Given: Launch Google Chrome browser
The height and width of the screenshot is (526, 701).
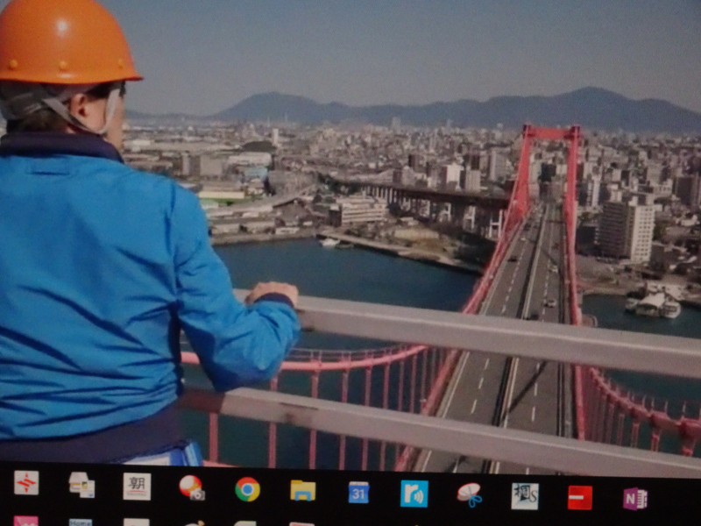Looking at the screenshot, I should [x=247, y=489].
